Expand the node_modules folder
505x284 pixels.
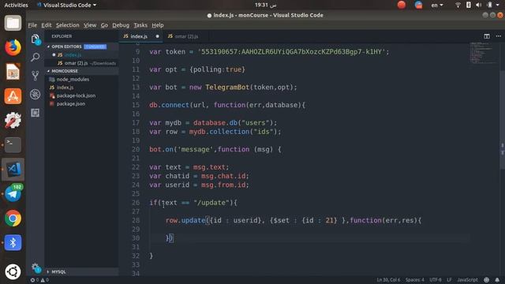73,79
